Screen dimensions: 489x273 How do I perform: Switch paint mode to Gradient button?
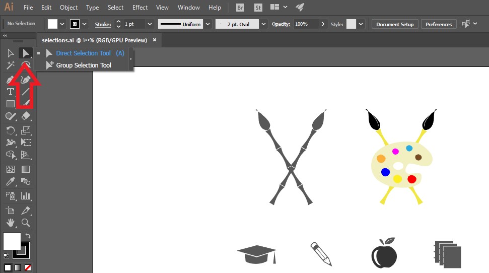tap(18, 267)
